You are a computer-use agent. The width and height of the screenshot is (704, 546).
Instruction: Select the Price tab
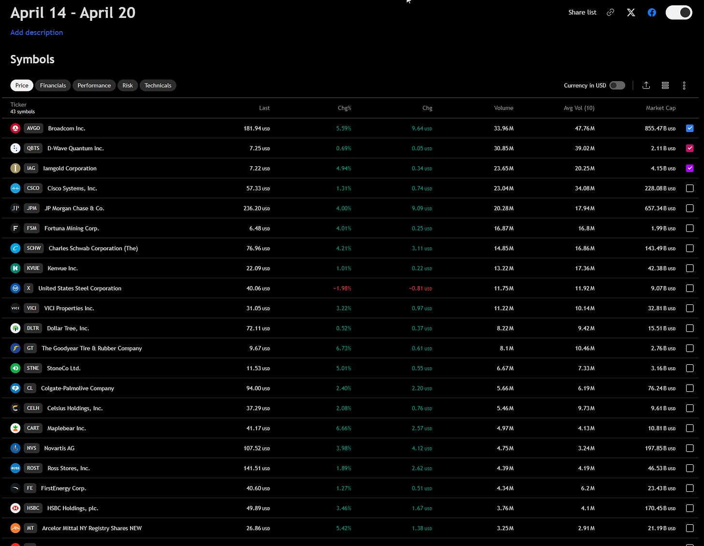pyautogui.click(x=22, y=86)
